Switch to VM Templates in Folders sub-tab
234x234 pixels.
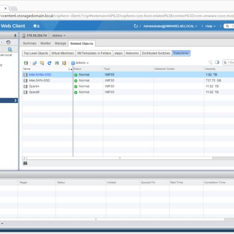94,53
